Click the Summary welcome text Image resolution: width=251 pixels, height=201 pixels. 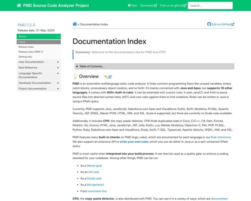click(x=121, y=52)
